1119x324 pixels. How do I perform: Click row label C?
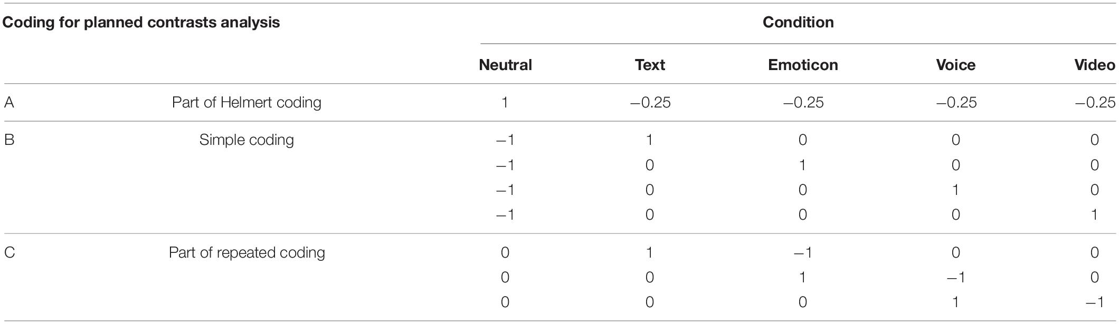(10, 253)
